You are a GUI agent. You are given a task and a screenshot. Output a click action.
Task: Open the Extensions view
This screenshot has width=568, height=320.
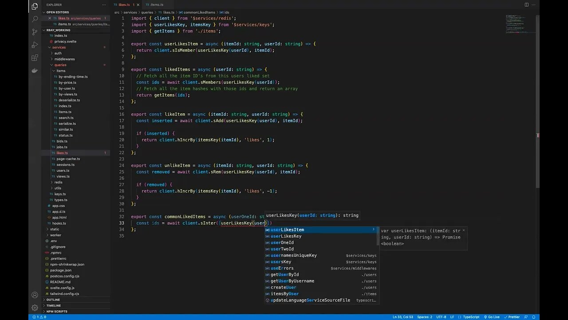click(x=35, y=58)
